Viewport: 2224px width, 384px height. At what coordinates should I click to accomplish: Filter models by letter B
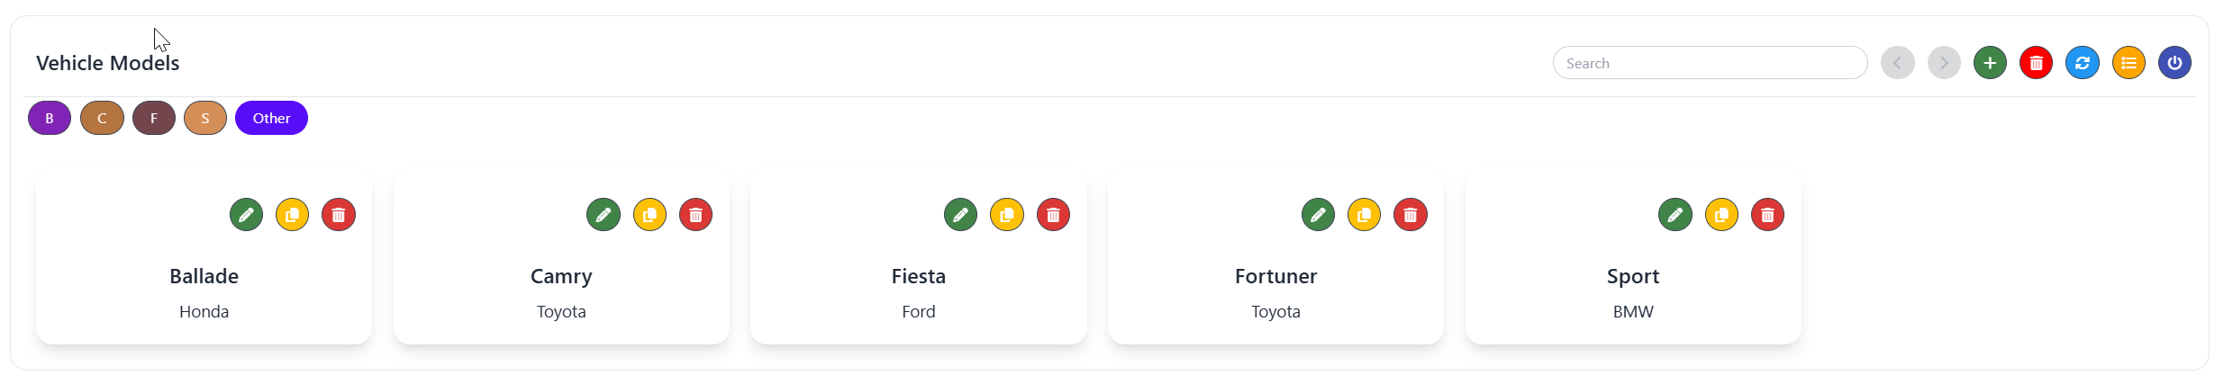(x=50, y=118)
